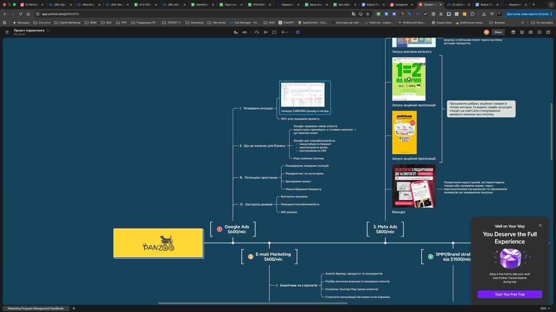Viewport: 556px width, 312px height.
Task: Add a Relationship from the toolbar
Action: (x=257, y=32)
